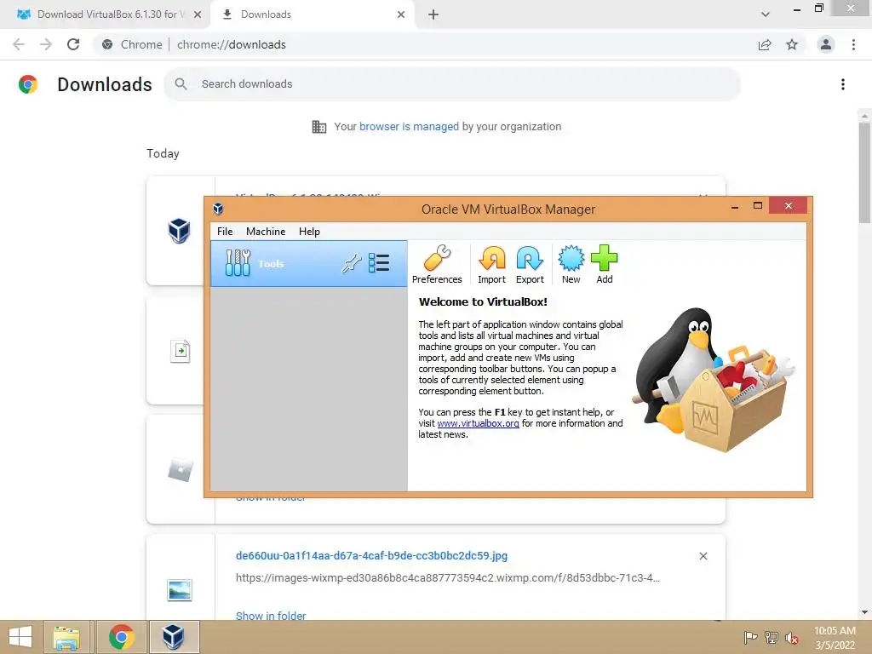Switch to the Download VirtualBox 6.1.30 tab

pyautogui.click(x=105, y=14)
